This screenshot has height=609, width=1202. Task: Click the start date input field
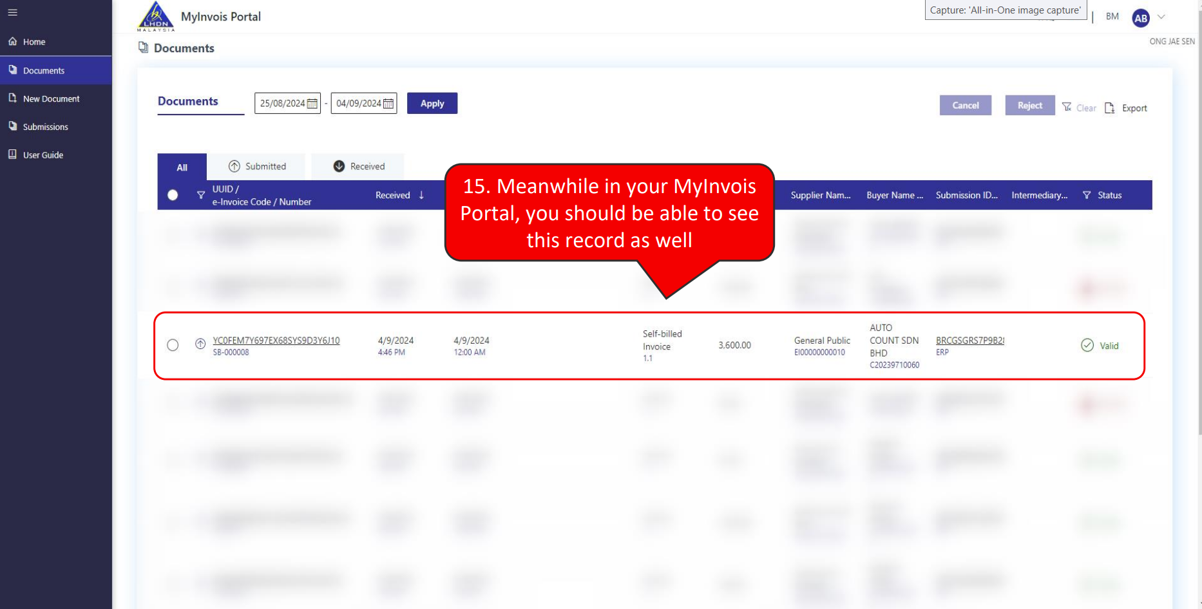coord(281,104)
